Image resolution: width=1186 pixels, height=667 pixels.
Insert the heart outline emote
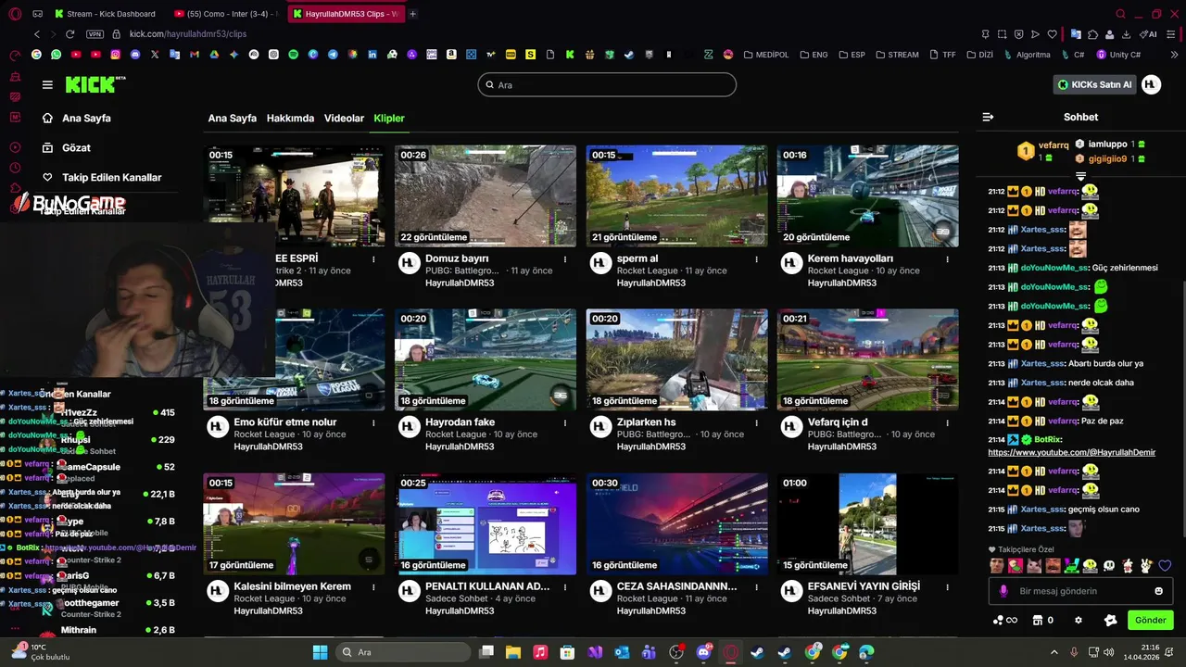click(1165, 566)
